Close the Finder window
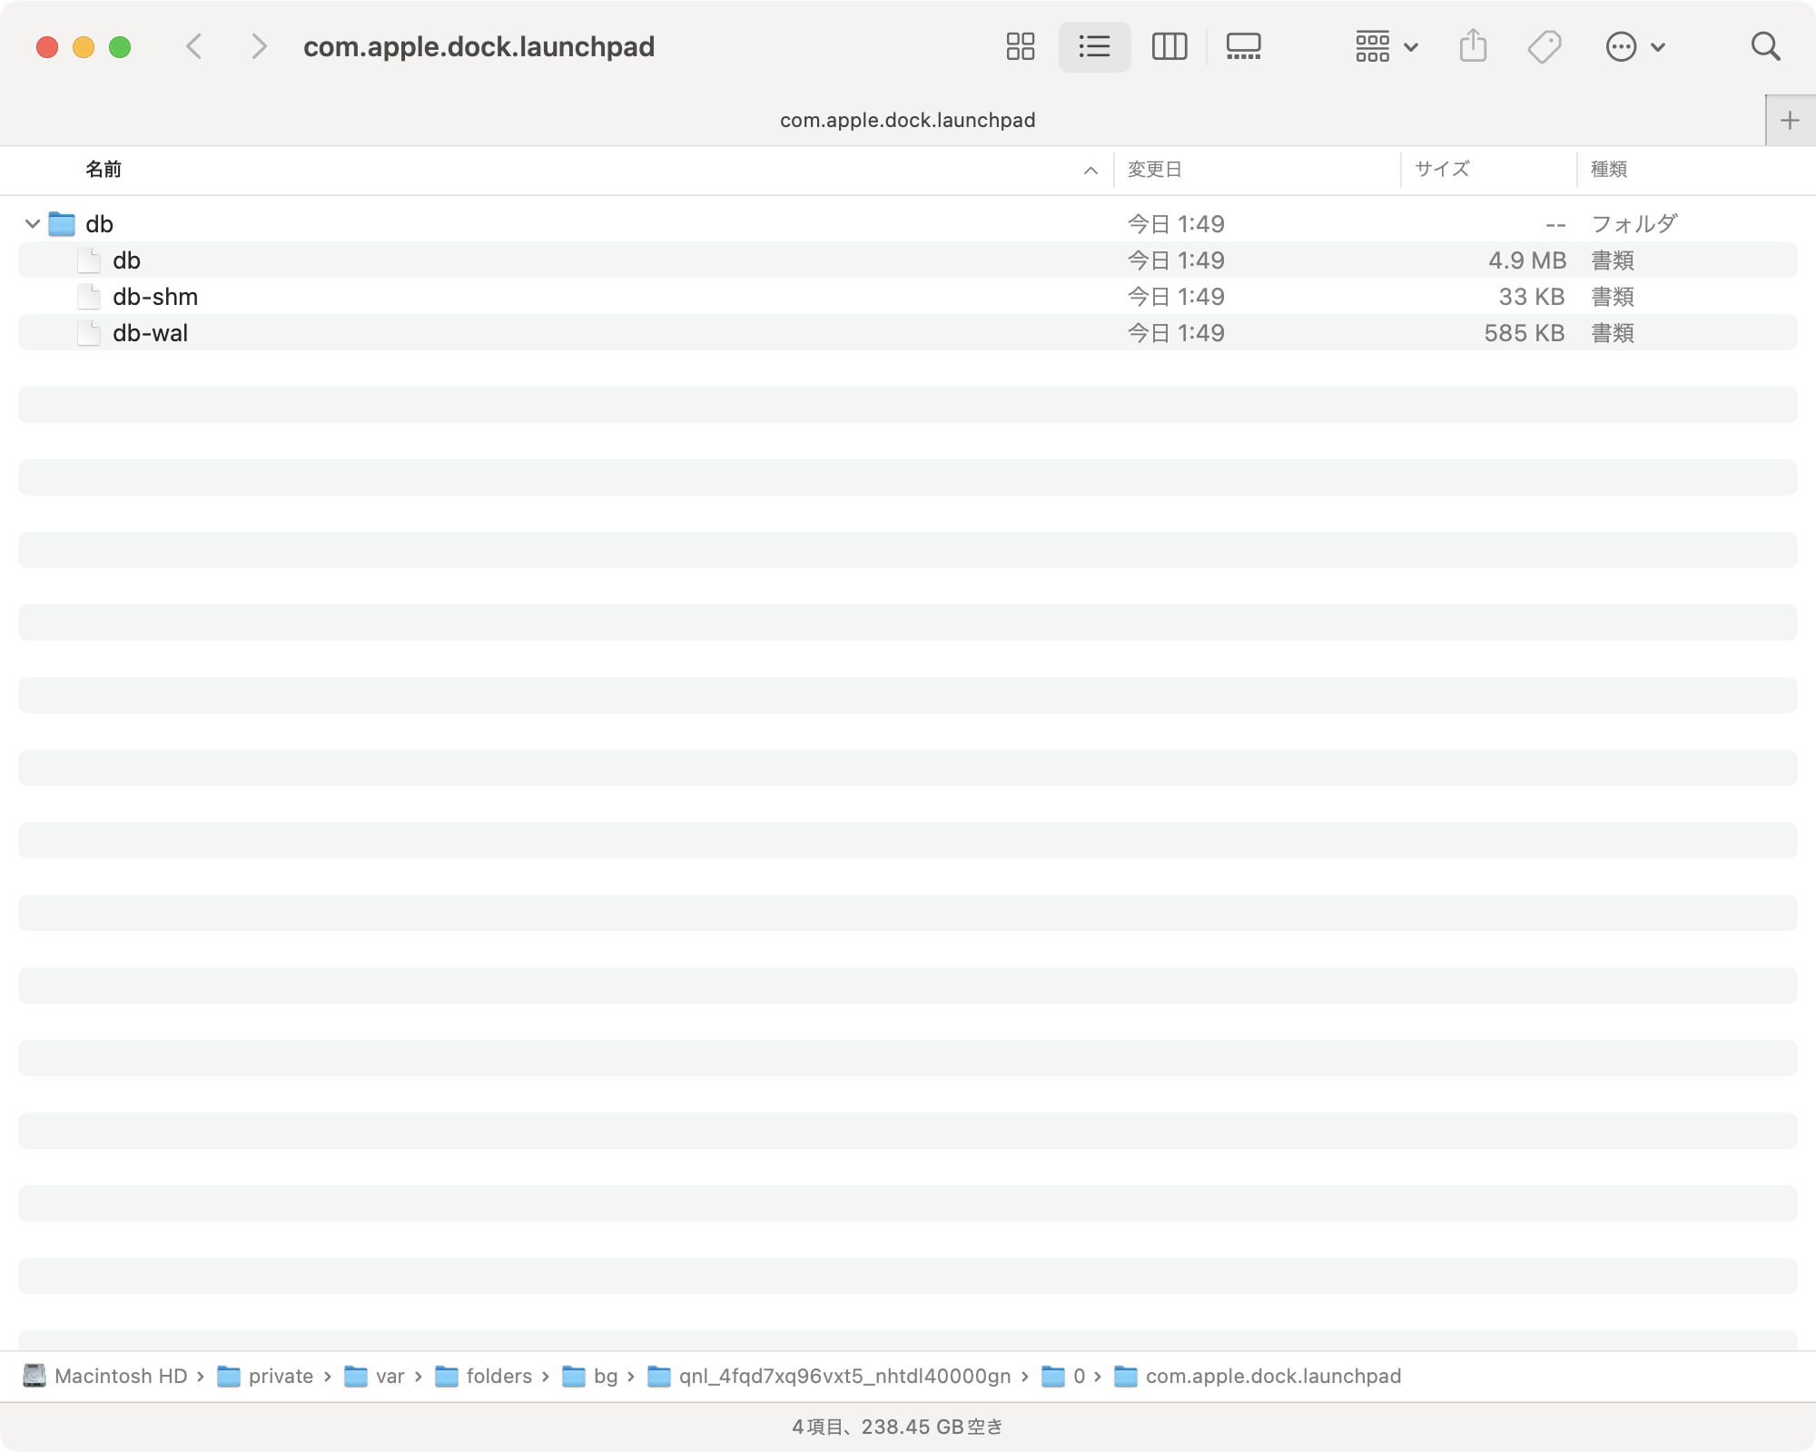 pos(47,46)
